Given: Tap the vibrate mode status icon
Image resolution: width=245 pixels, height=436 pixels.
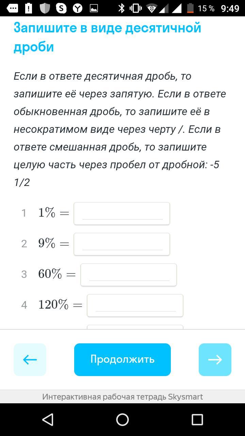Looking at the screenshot, I should click(x=135, y=8).
